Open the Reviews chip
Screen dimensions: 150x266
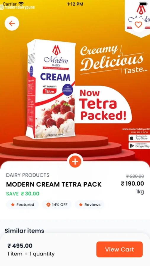click(90, 205)
